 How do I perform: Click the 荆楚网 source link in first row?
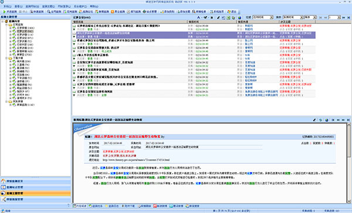tap(249, 26)
